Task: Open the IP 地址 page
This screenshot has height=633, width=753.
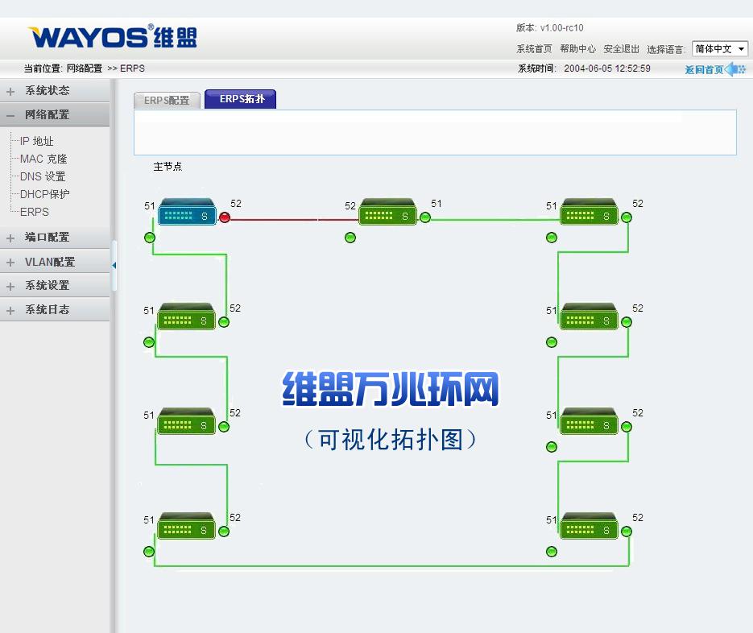Action: coord(36,141)
